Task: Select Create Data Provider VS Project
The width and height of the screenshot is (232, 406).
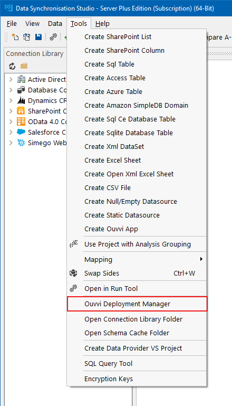Action: [137, 348]
